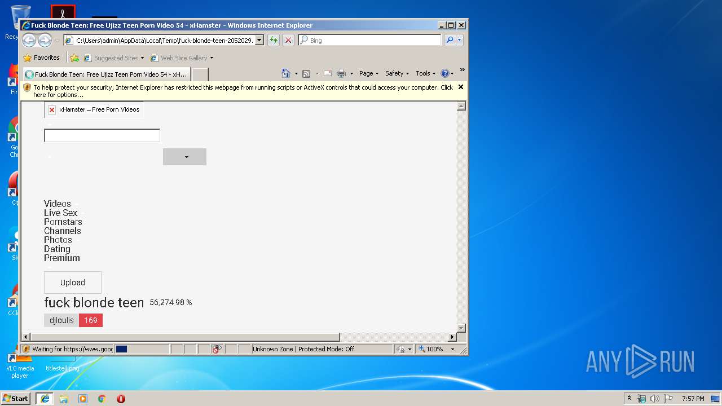Click the vertical scrollbar down arrow
The height and width of the screenshot is (406, 722).
pos(461,328)
